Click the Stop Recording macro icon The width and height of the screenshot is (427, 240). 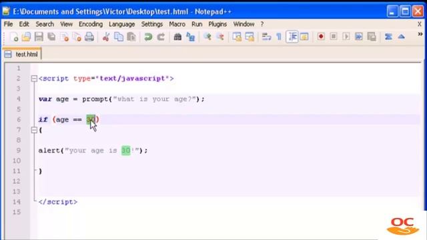pyautogui.click(x=334, y=37)
